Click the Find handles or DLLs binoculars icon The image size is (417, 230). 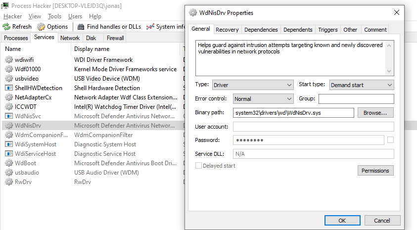(81, 27)
